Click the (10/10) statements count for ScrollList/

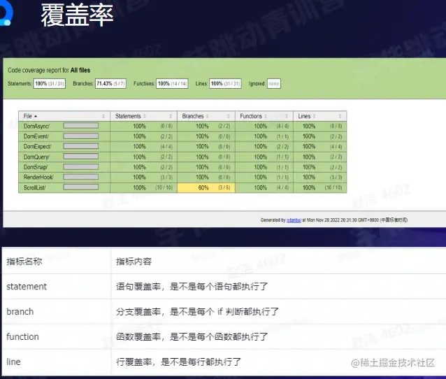tap(164, 188)
